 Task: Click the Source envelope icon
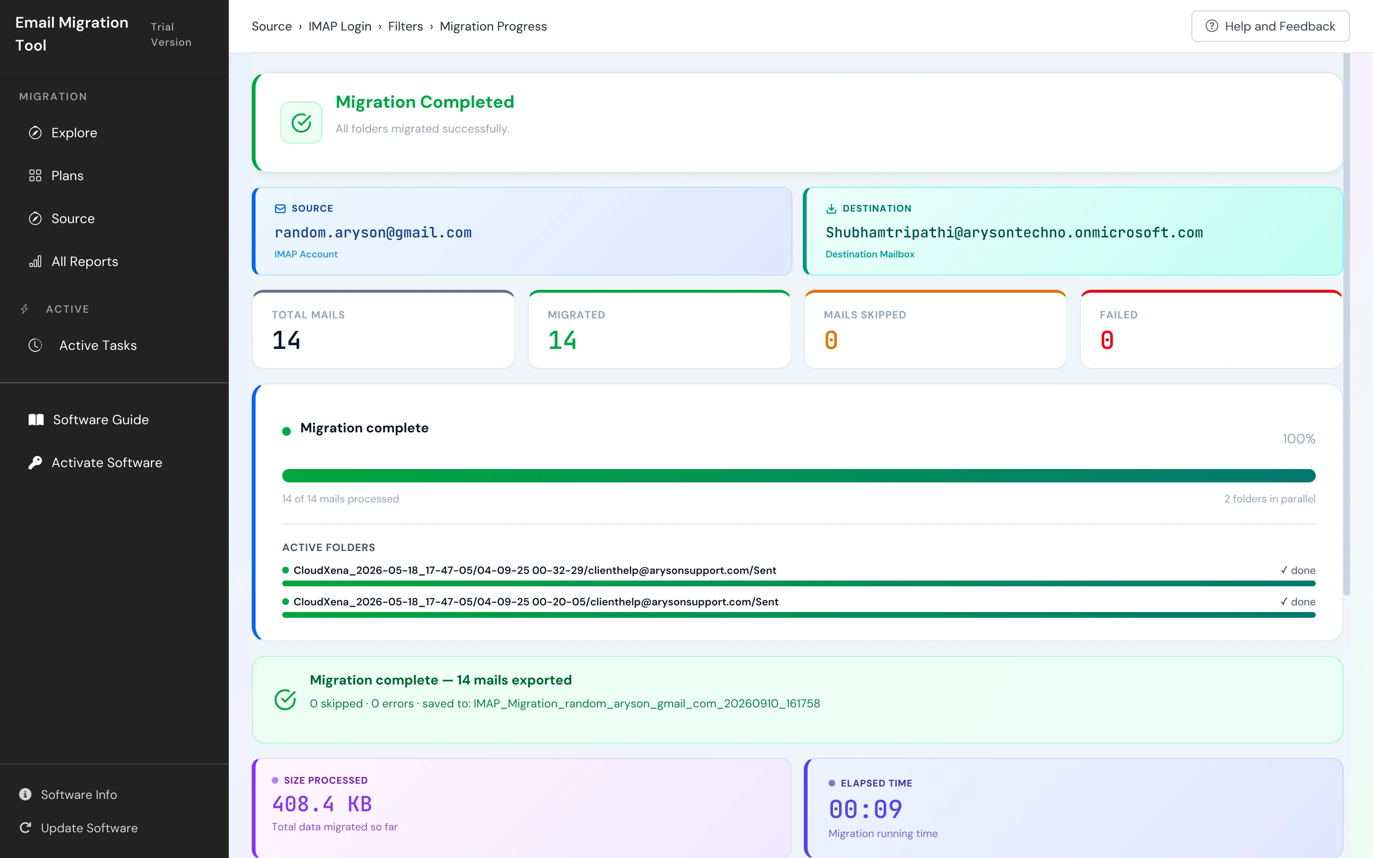click(280, 208)
